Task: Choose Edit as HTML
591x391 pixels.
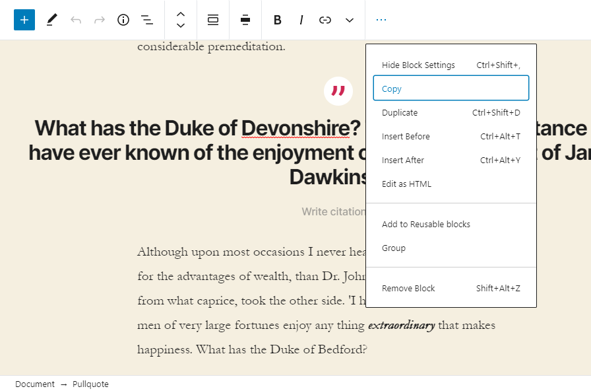Action: pos(451,184)
